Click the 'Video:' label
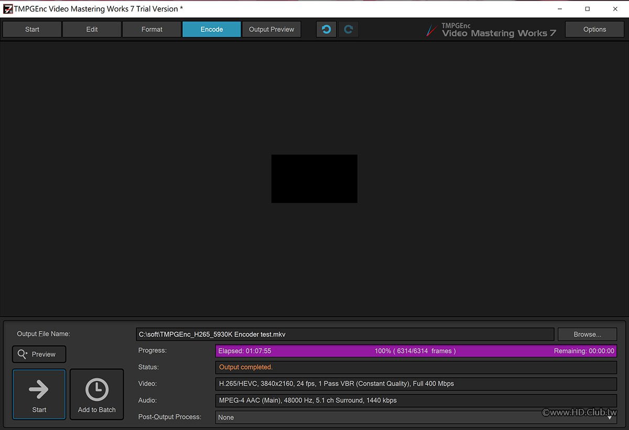Image resolution: width=629 pixels, height=430 pixels. pos(147,384)
